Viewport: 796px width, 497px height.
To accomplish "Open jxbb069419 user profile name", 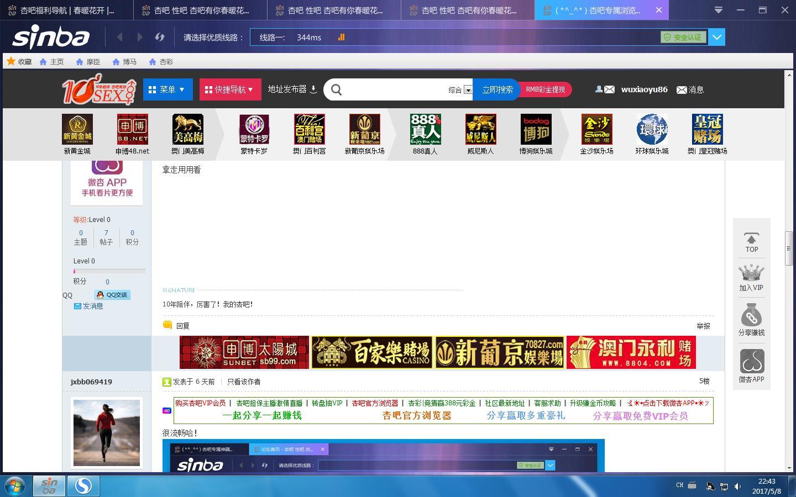I will 91,382.
